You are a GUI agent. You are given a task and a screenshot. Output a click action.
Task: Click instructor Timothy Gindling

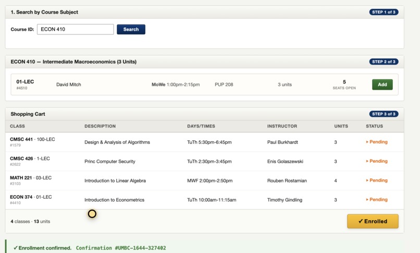point(285,200)
